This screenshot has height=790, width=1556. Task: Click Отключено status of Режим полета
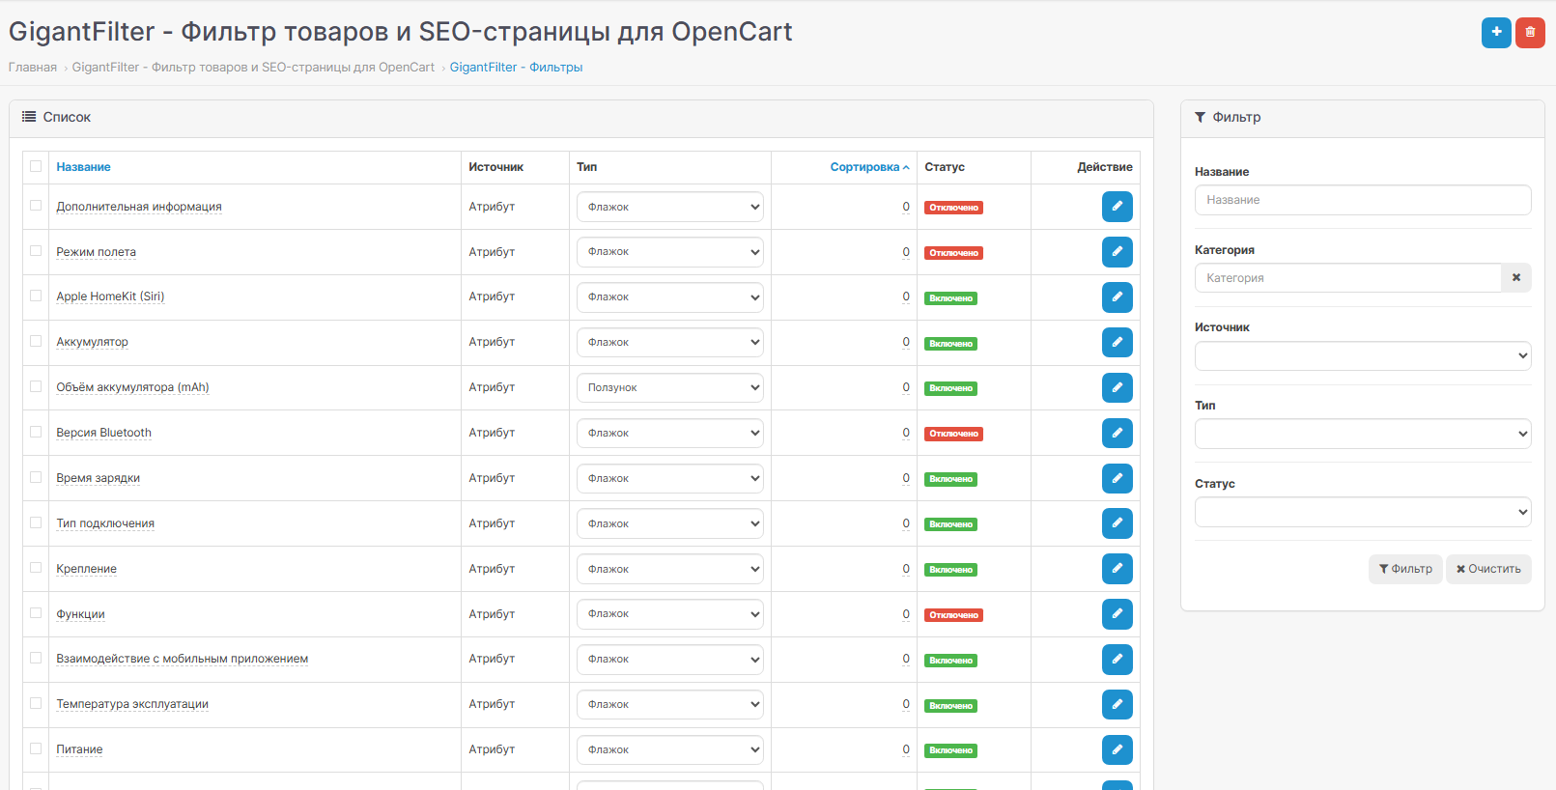953,253
